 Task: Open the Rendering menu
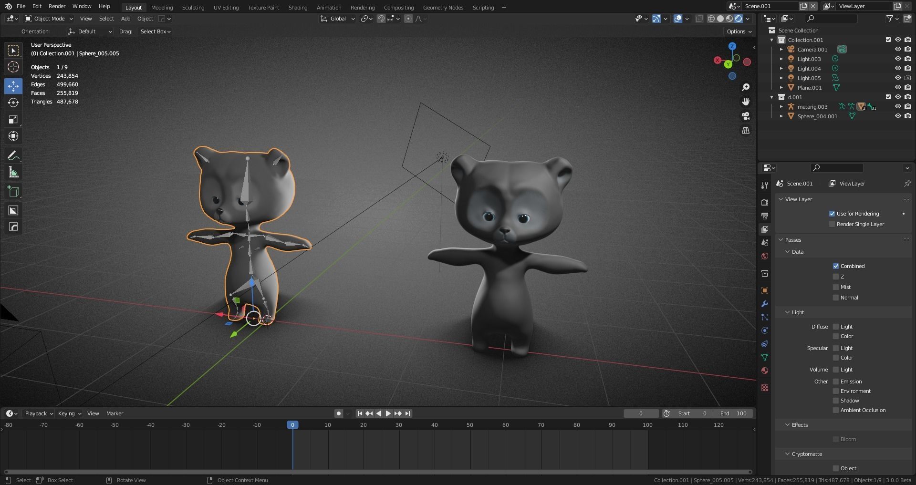(362, 7)
